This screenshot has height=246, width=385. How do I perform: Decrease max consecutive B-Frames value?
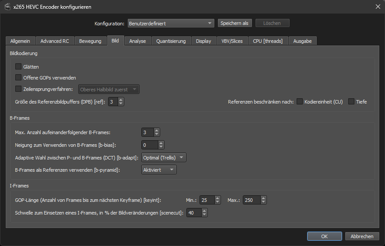pos(157,135)
